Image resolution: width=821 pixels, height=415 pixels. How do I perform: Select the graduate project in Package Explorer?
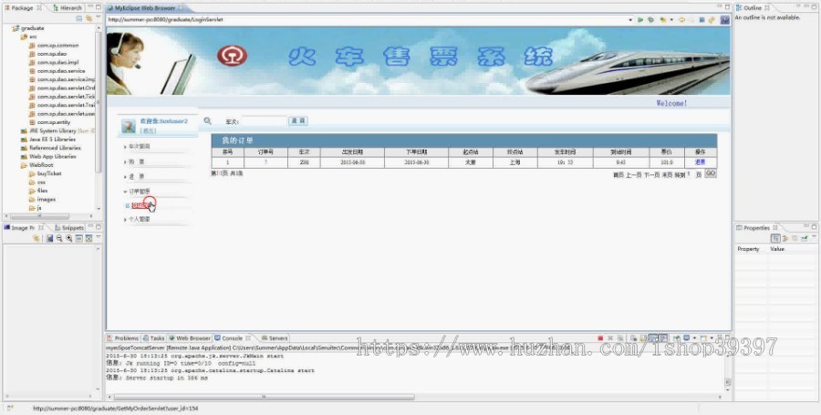coord(29,28)
